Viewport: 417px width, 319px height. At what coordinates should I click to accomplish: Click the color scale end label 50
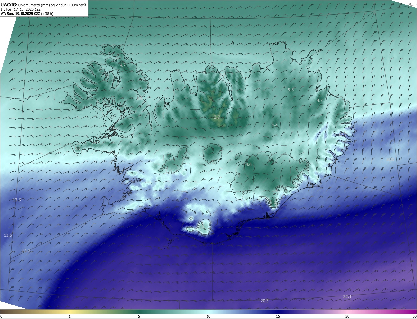(414, 316)
